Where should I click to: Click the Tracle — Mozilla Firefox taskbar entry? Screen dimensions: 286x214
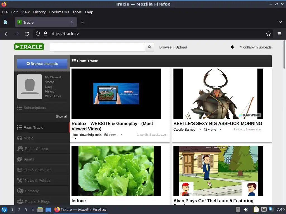pos(80,210)
